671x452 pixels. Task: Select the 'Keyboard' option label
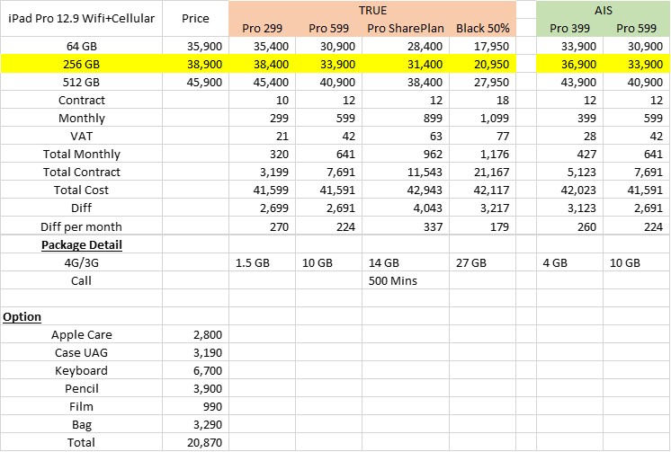81,370
